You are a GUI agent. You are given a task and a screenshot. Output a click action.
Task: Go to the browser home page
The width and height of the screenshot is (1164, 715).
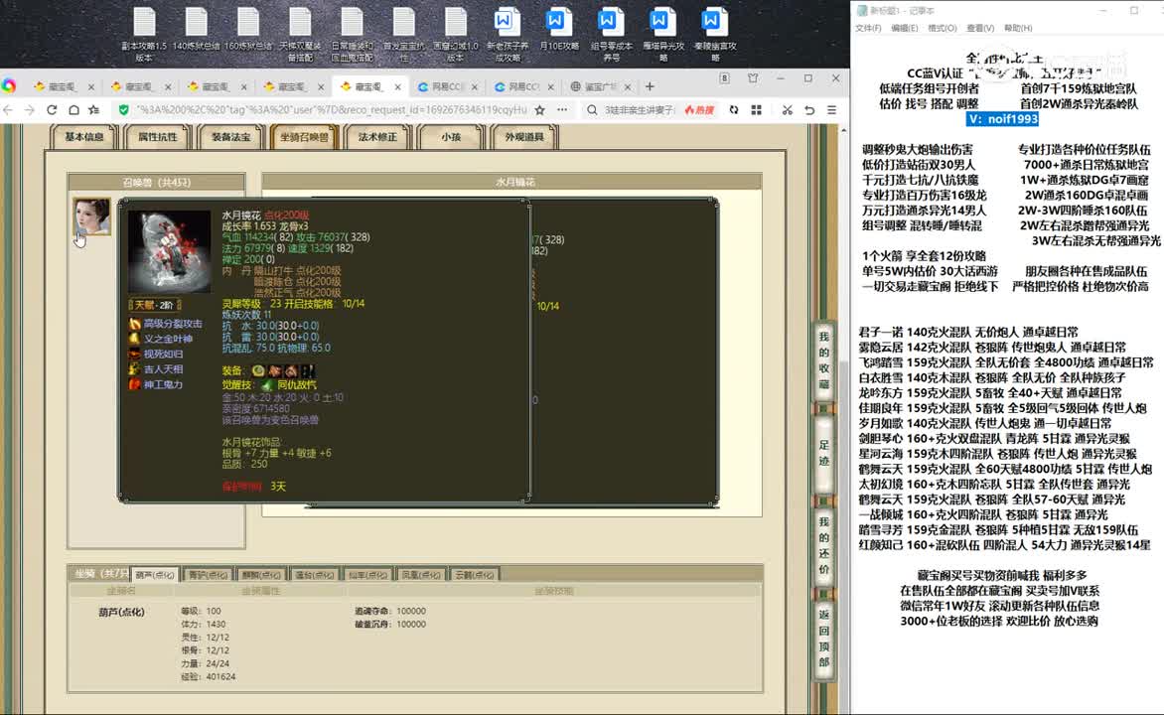click(73, 110)
